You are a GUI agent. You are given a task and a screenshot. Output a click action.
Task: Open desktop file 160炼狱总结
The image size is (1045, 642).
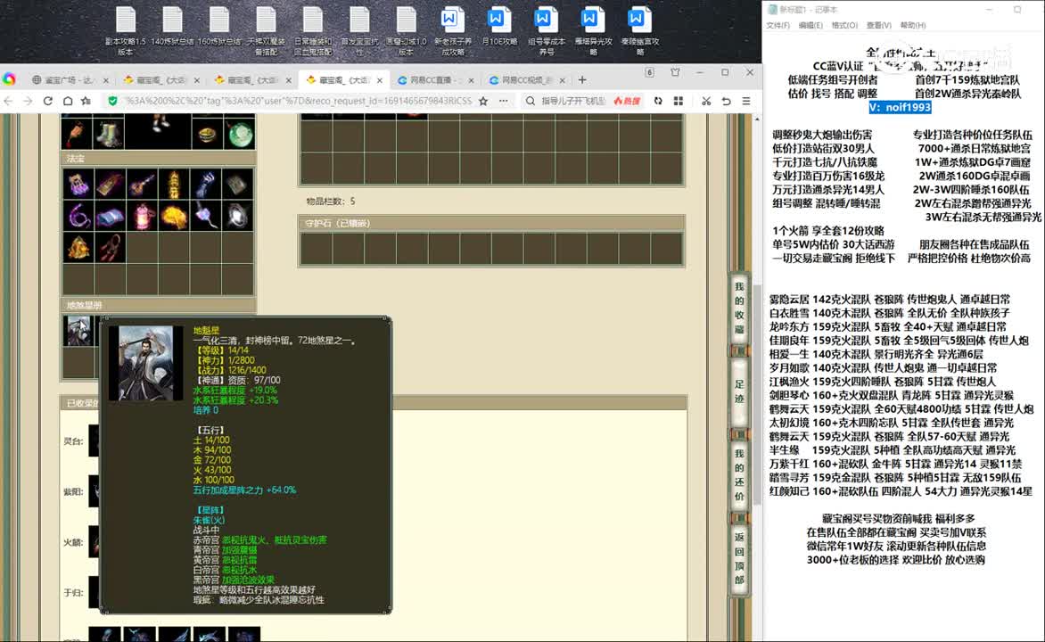pos(218,27)
